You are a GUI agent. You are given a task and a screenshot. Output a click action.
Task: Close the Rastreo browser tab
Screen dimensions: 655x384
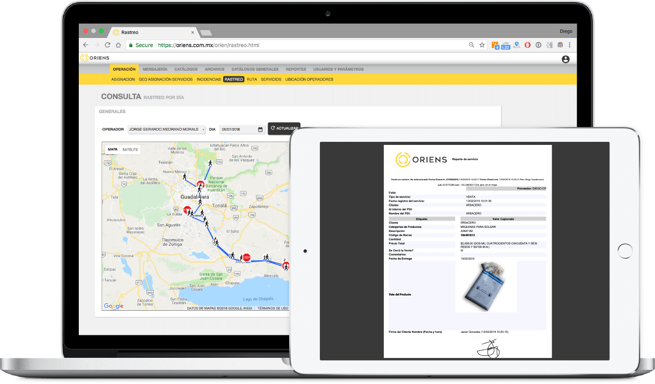tap(192, 32)
